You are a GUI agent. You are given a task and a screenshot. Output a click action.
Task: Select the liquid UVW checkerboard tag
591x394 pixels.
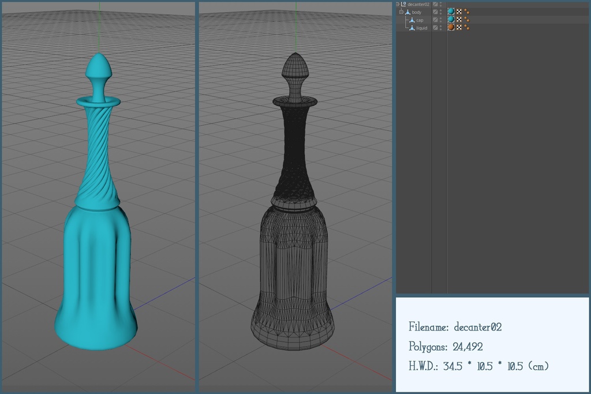click(x=459, y=28)
